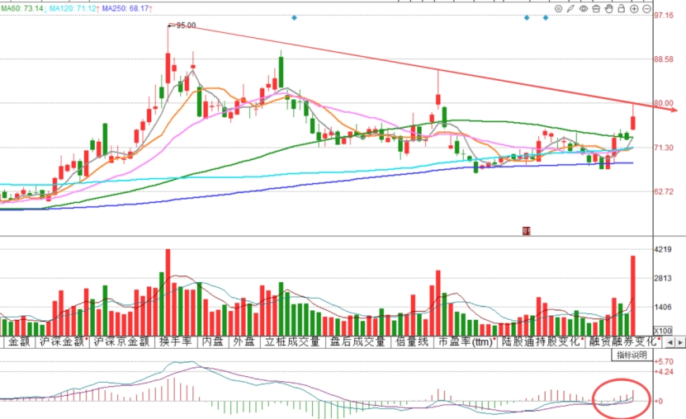
Task: Click the 4219 volume axis value
Action: [x=662, y=249]
